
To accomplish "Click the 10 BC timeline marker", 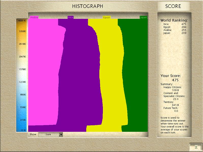I will 22,130.
